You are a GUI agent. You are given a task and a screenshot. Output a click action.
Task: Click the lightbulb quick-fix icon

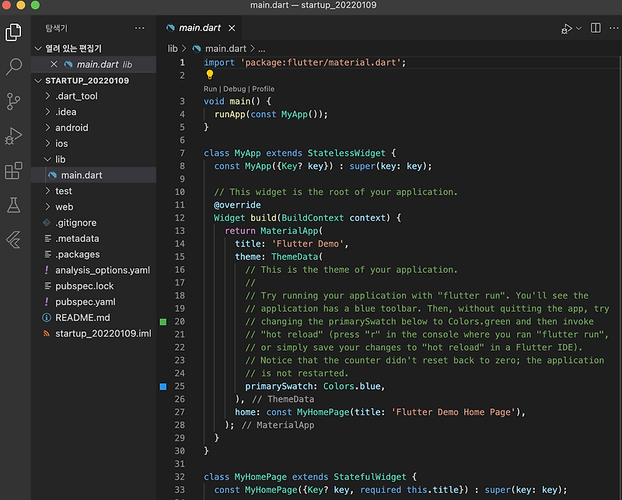coord(209,75)
